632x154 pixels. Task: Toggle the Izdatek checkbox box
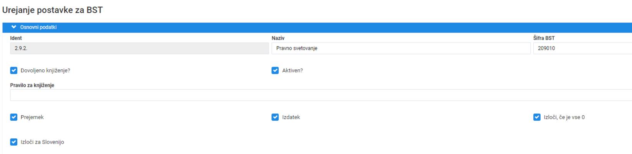pyautogui.click(x=275, y=117)
